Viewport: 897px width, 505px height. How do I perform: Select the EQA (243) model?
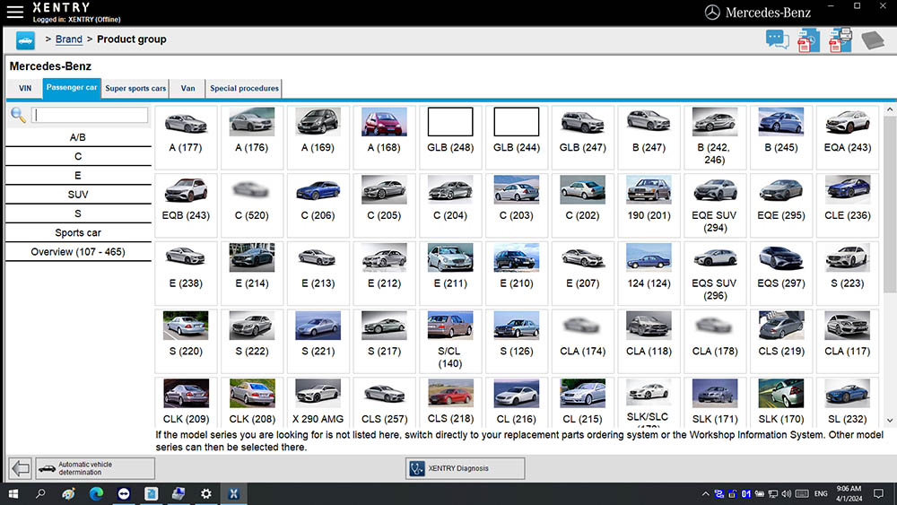tap(848, 136)
